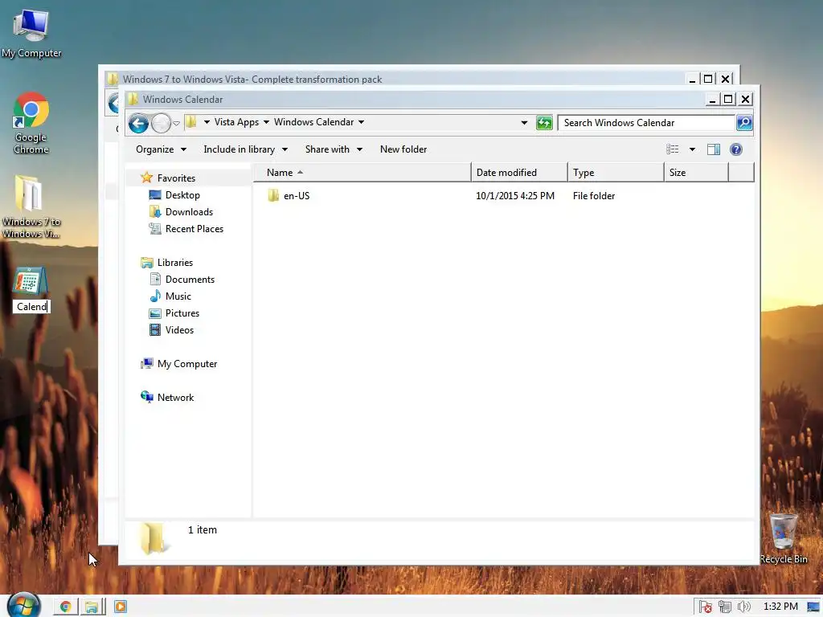Viewport: 823px width, 617px height.
Task: Expand the arrow before Vista Apps breadcrumb
Action: pyautogui.click(x=207, y=122)
